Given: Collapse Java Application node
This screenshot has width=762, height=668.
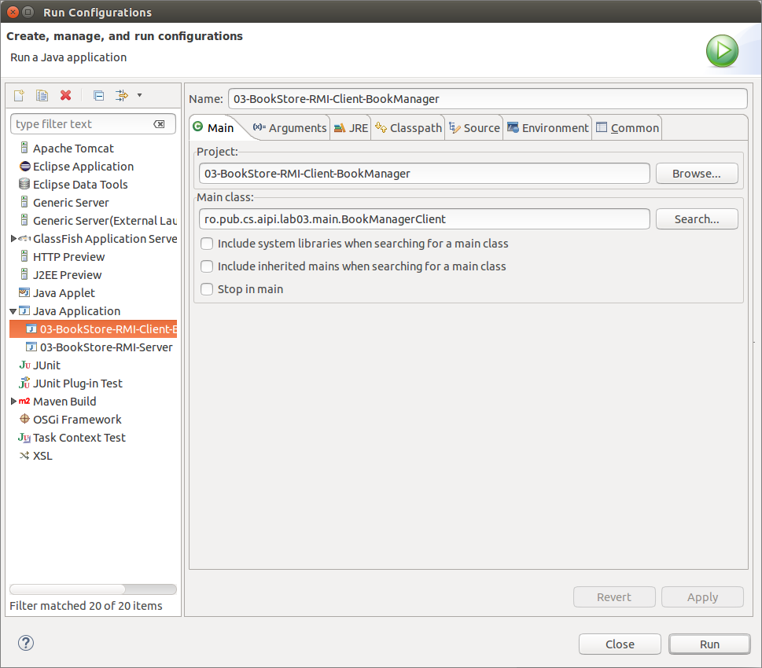Looking at the screenshot, I should [x=13, y=311].
